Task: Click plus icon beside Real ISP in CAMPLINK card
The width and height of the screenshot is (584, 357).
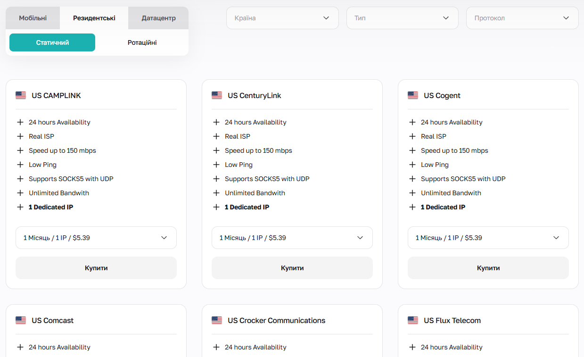Action: pyautogui.click(x=20, y=136)
